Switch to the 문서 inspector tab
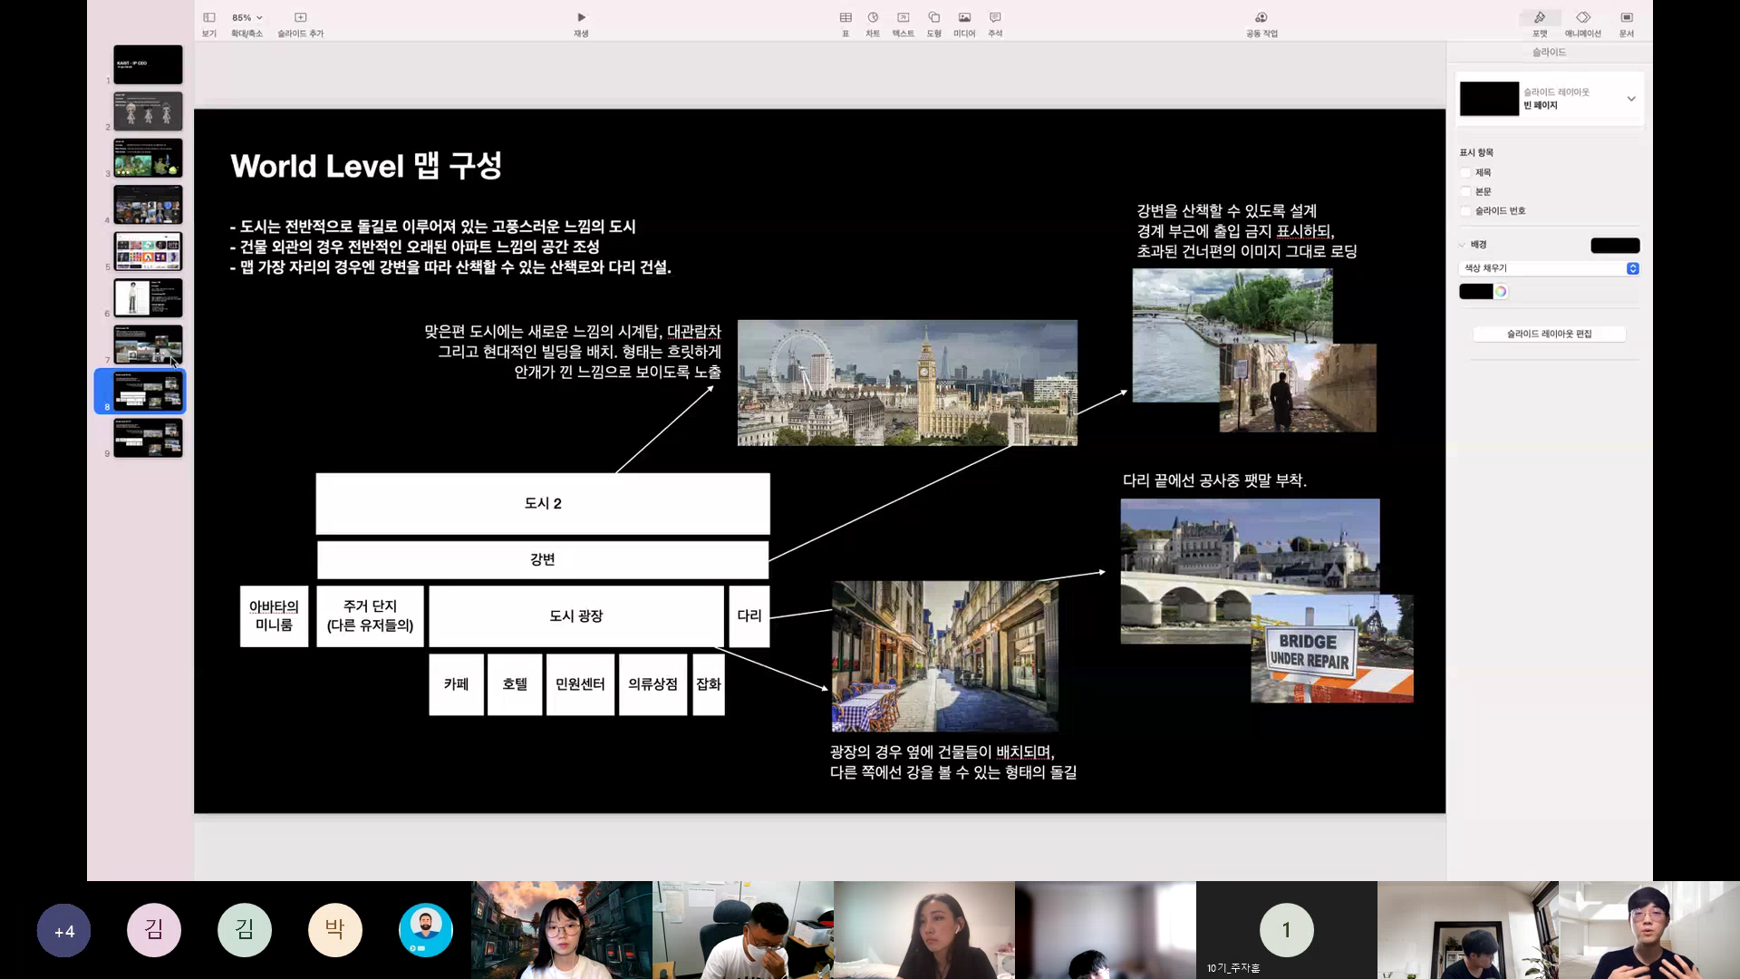The width and height of the screenshot is (1740, 979). tap(1627, 24)
